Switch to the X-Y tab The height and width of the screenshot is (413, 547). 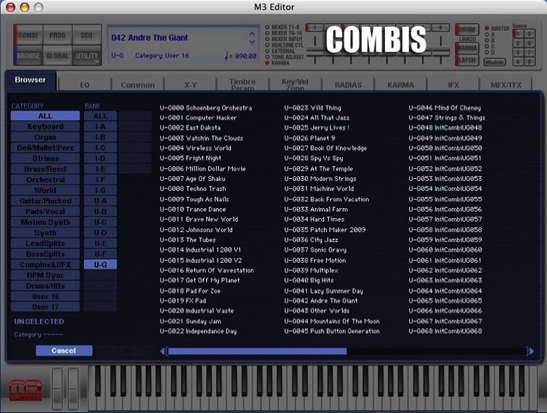[x=190, y=85]
